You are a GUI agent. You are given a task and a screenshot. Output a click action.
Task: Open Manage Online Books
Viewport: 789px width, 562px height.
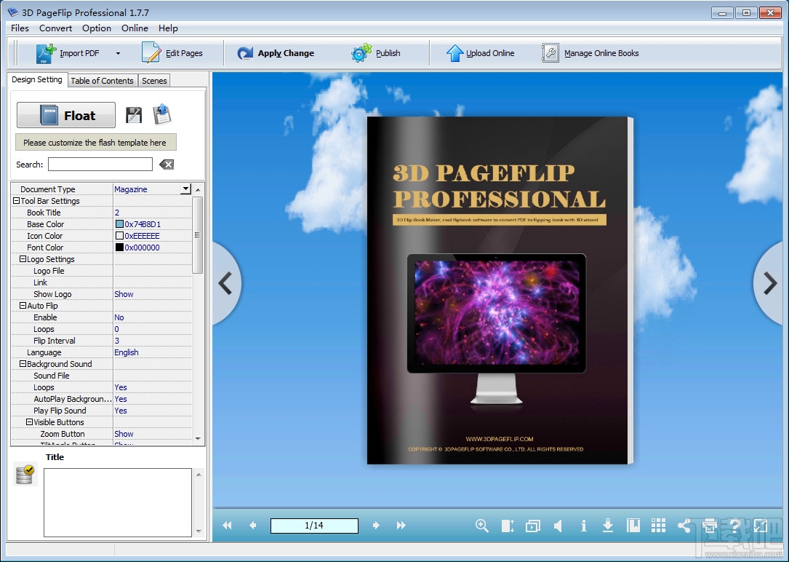point(590,53)
